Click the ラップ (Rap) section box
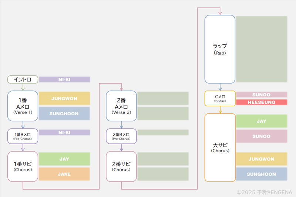Viewport: 296px width, 197px height. click(220, 49)
